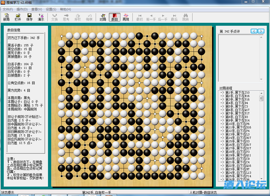Jump to first move with 最初
270x196 pixels.
139,17
